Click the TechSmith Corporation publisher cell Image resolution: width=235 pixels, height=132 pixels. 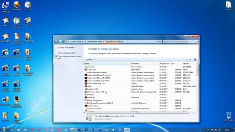click(140, 109)
